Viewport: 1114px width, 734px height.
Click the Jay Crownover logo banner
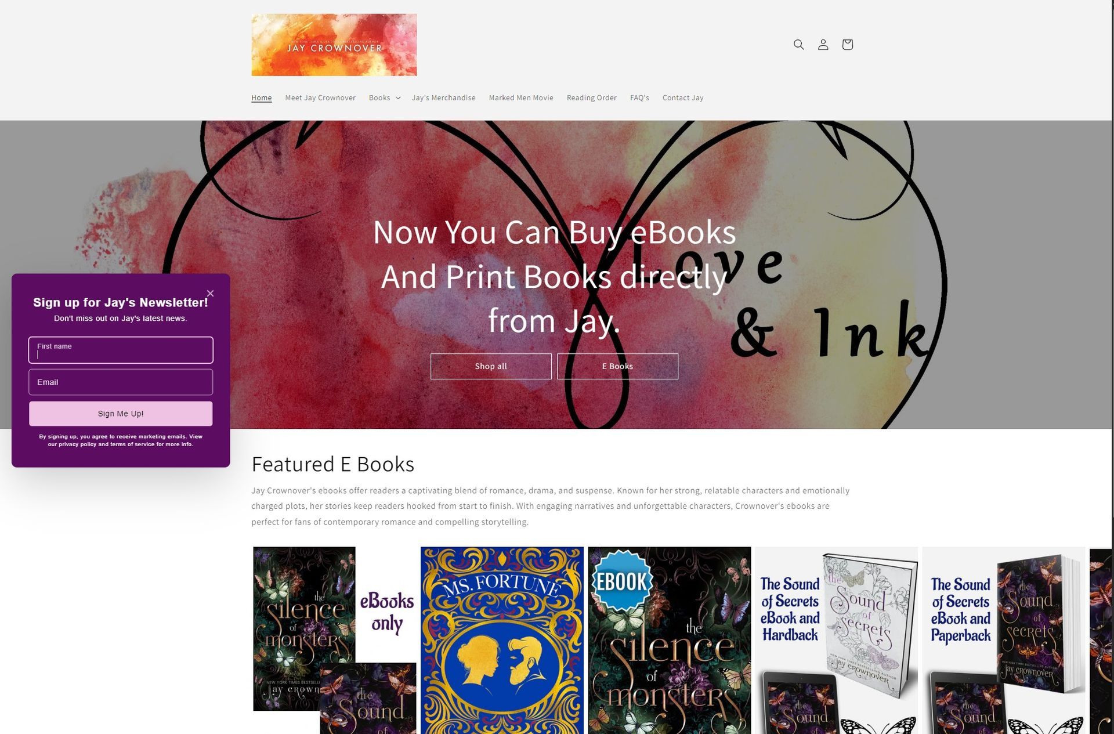pos(334,45)
